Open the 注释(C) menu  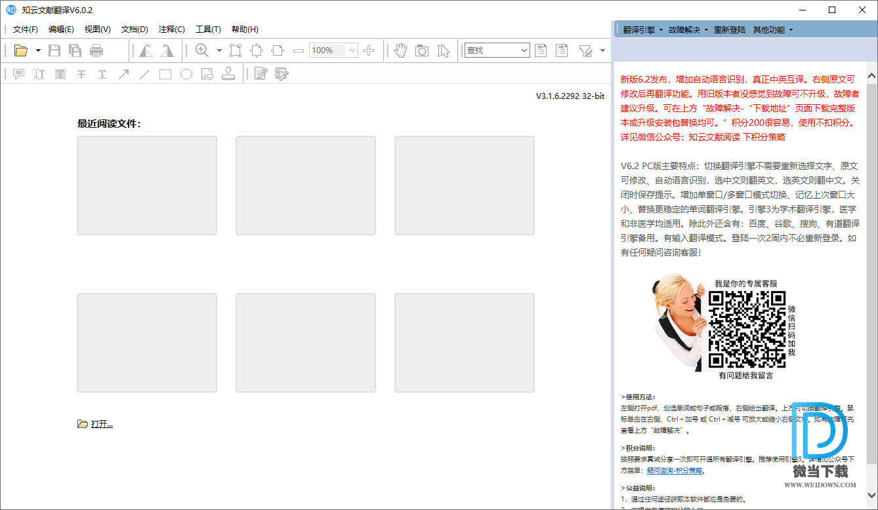pos(171,29)
